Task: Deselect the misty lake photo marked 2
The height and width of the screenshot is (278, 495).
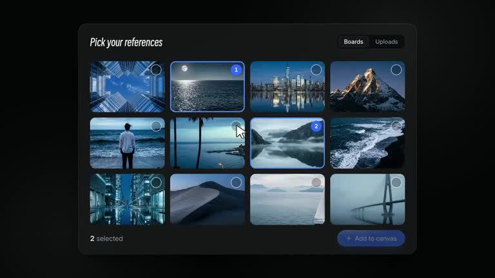Action: pos(316,126)
